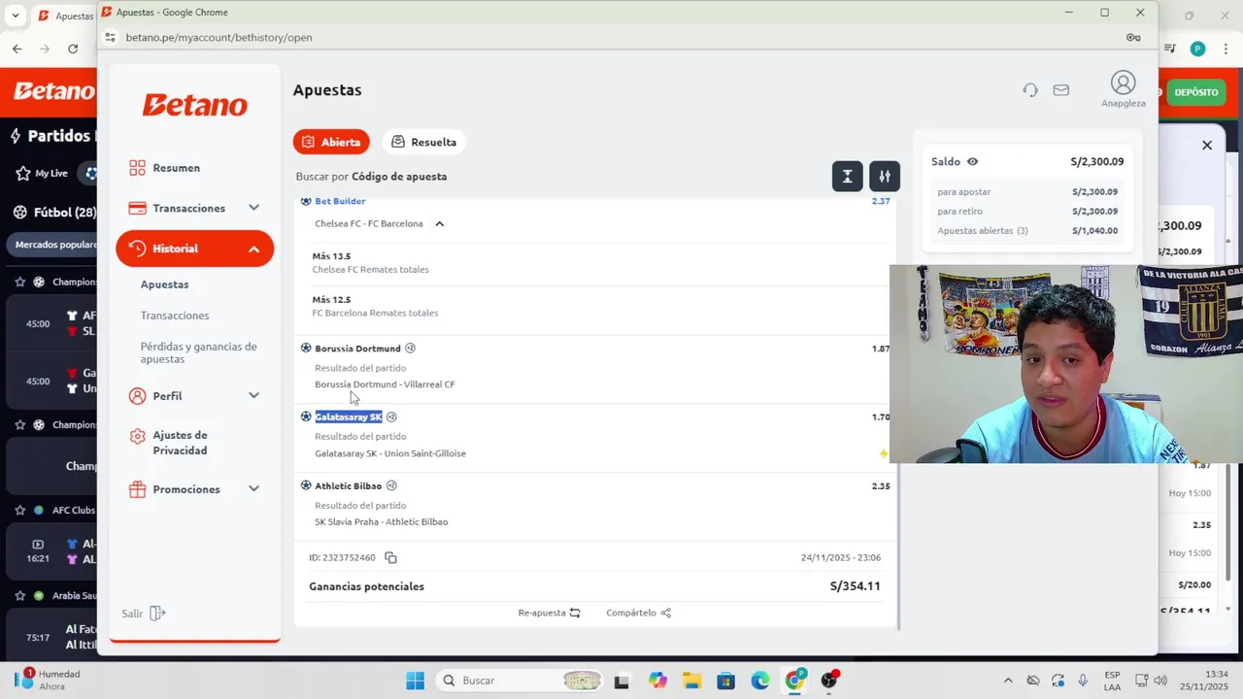Collapse the Chelsea FC - FC Barcelona bet builder
Viewport: 1243px width, 699px height.
point(439,223)
